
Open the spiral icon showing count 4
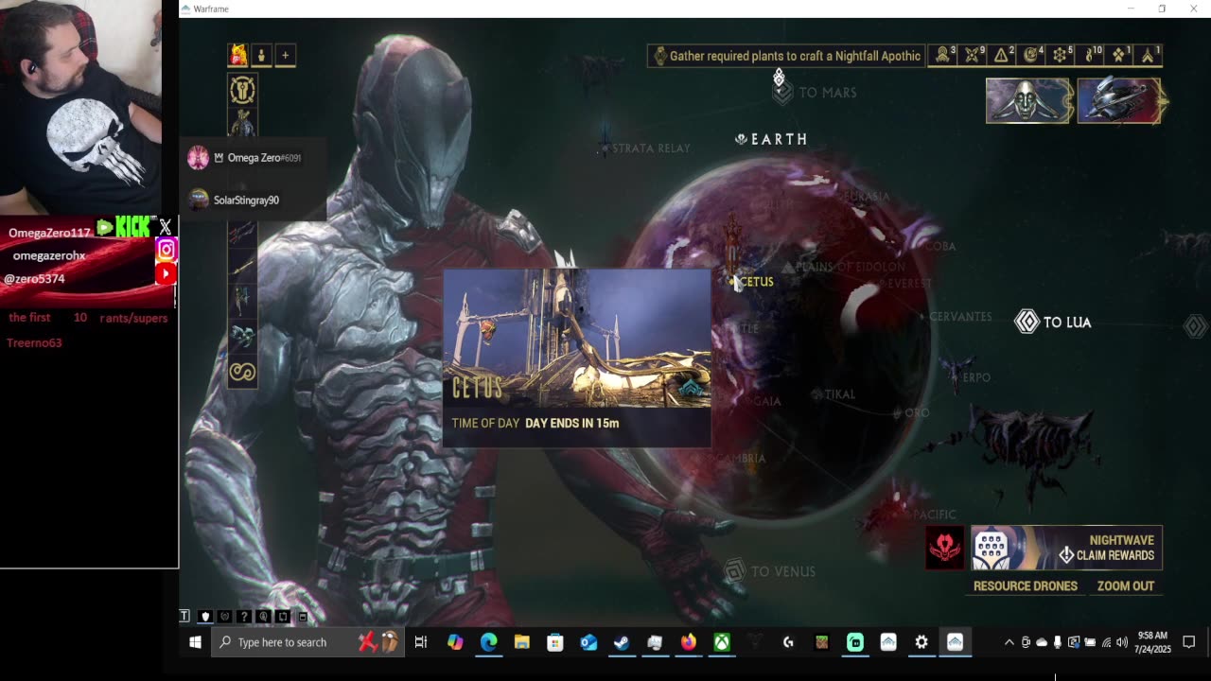[1032, 55]
